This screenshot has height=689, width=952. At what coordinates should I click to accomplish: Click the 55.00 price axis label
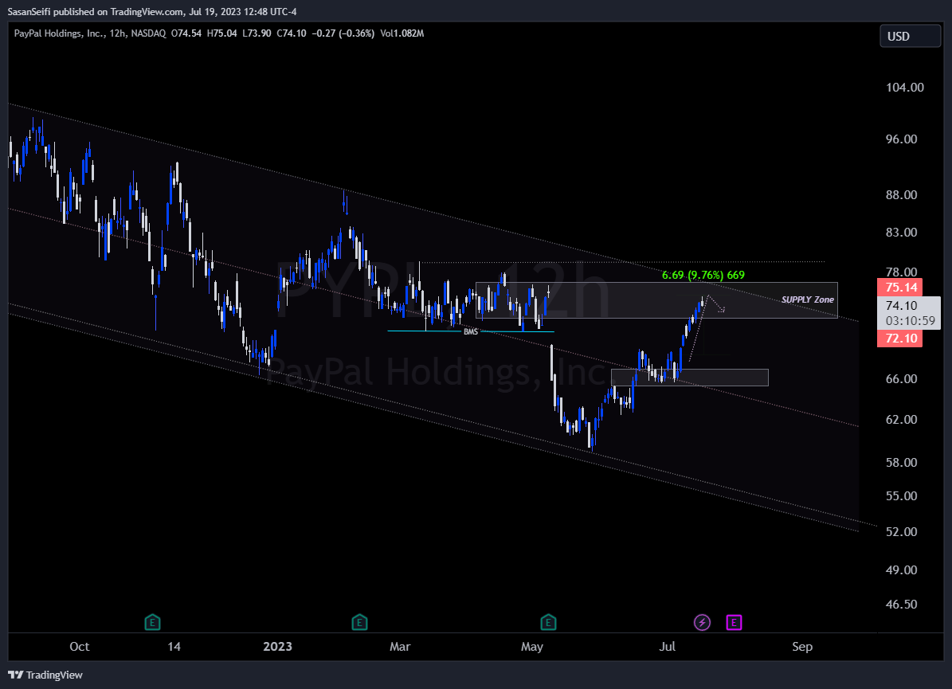(x=901, y=496)
